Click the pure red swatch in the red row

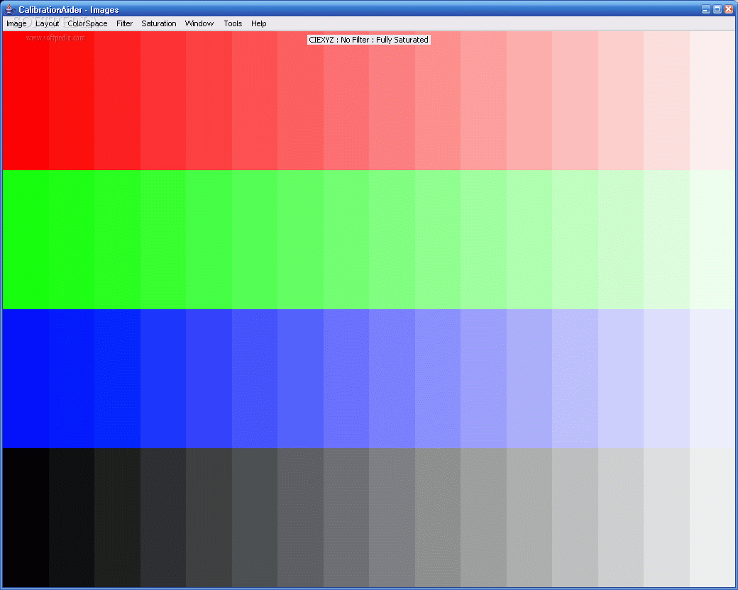[x=26, y=100]
